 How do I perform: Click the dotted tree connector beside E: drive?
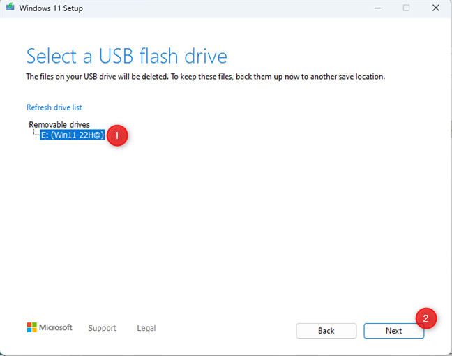(36, 133)
